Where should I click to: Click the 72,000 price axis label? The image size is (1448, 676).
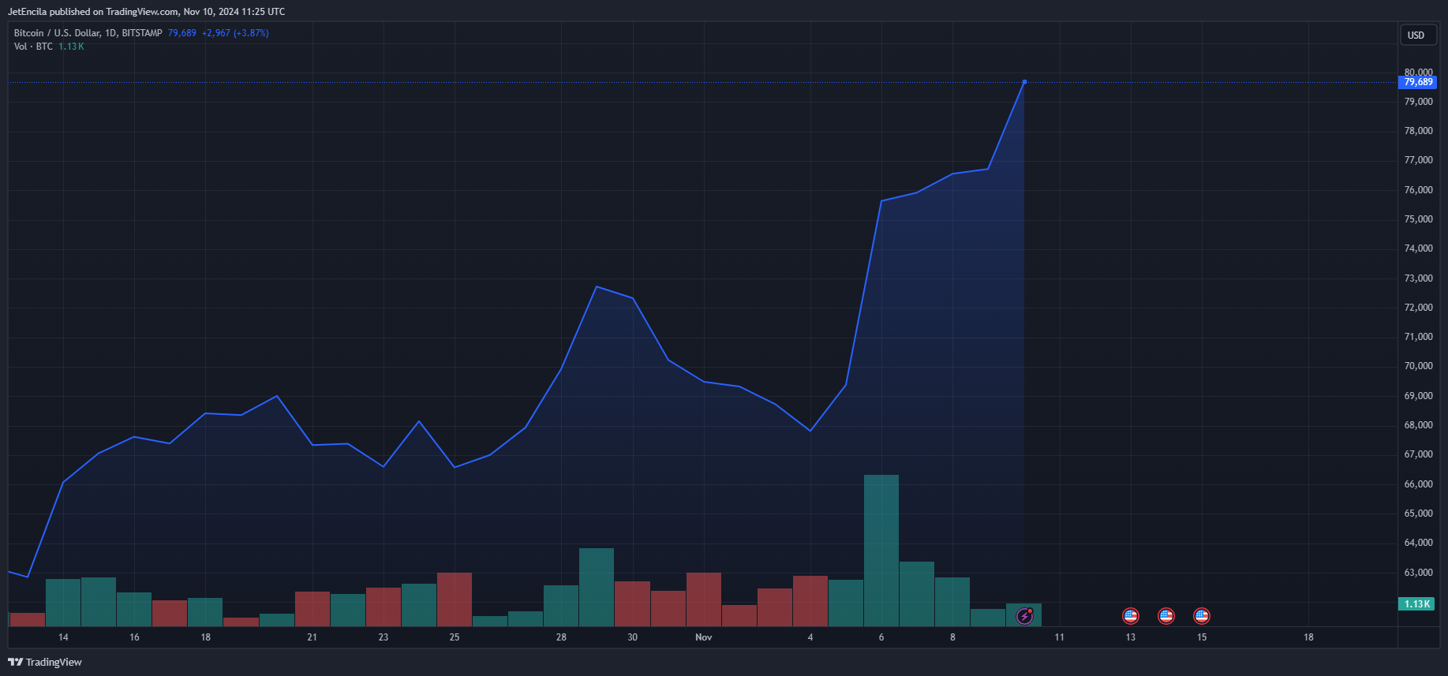(1419, 308)
